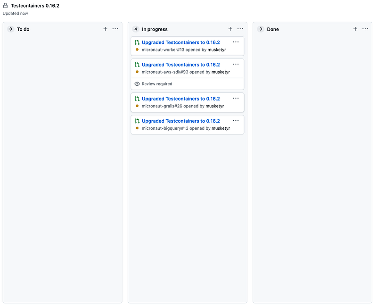This screenshot has width=377, height=308.
Task: Click the Review required status text
Action: pyautogui.click(x=157, y=84)
